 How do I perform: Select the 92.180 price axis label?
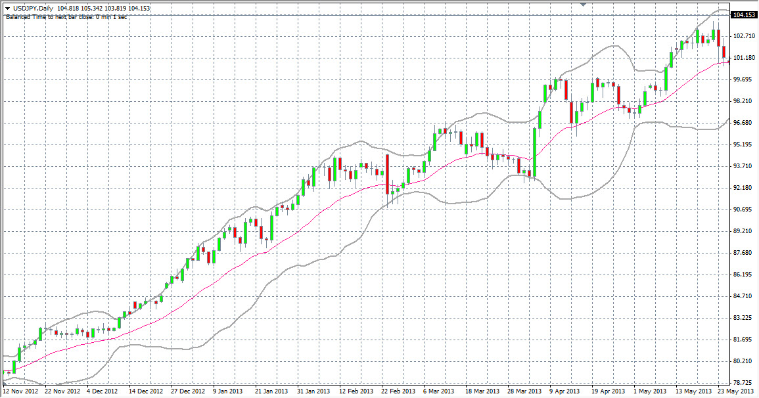tap(745, 188)
